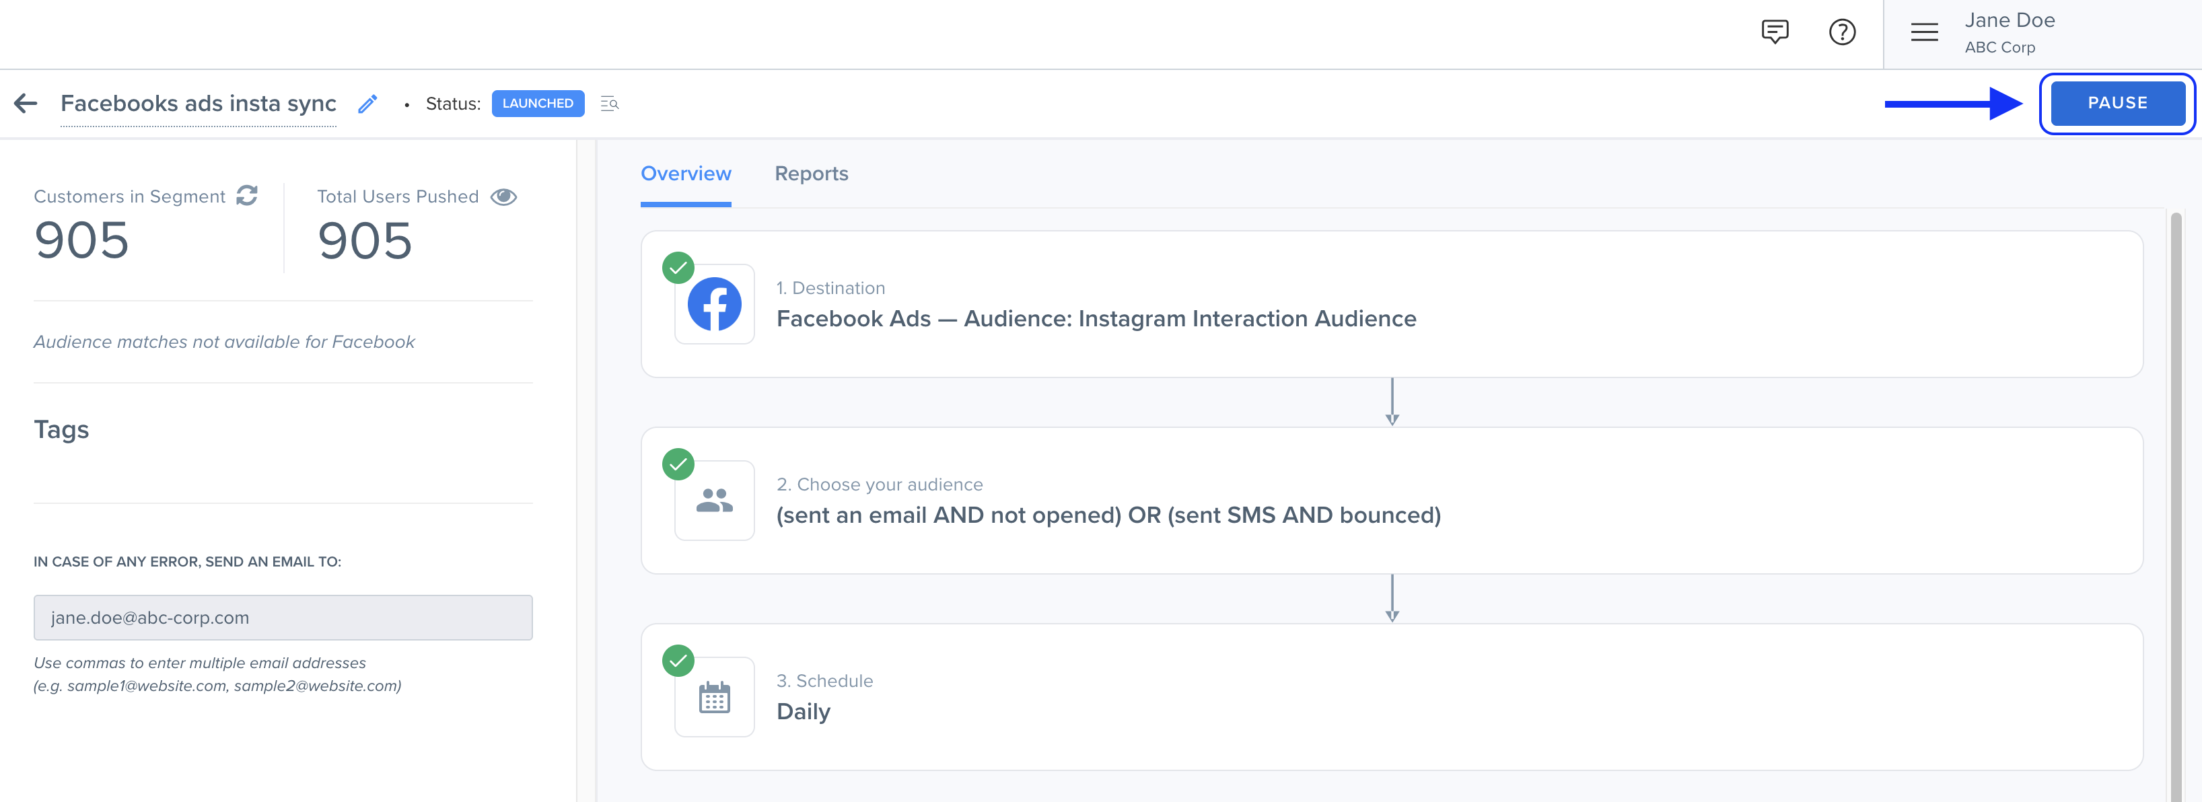The image size is (2202, 802).
Task: Open the hamburger menu icon
Action: 1924,32
